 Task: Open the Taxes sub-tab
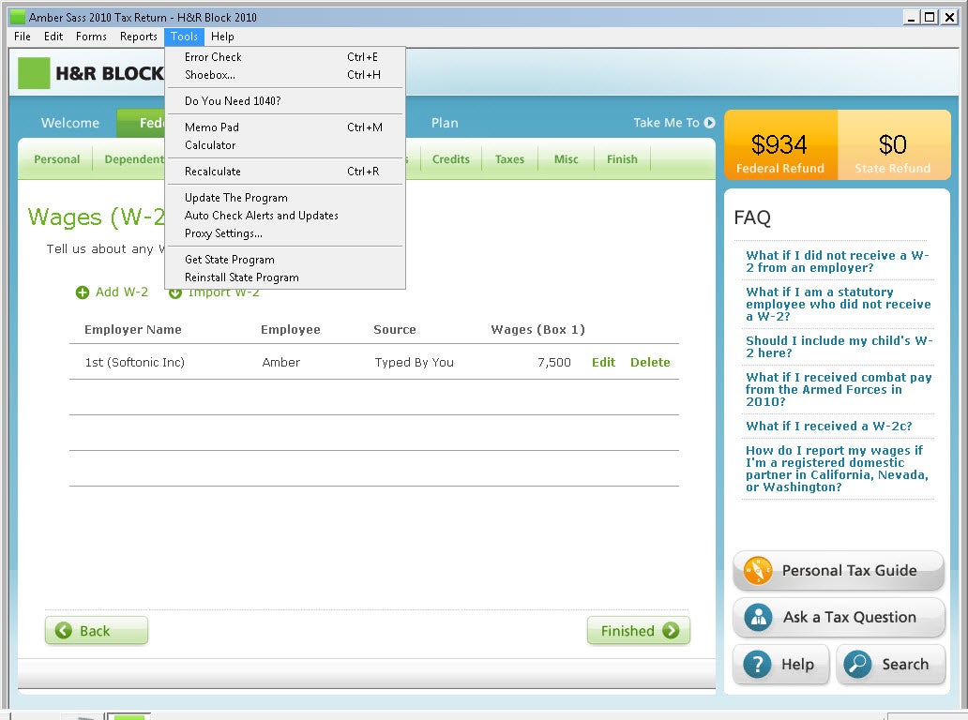tap(509, 159)
